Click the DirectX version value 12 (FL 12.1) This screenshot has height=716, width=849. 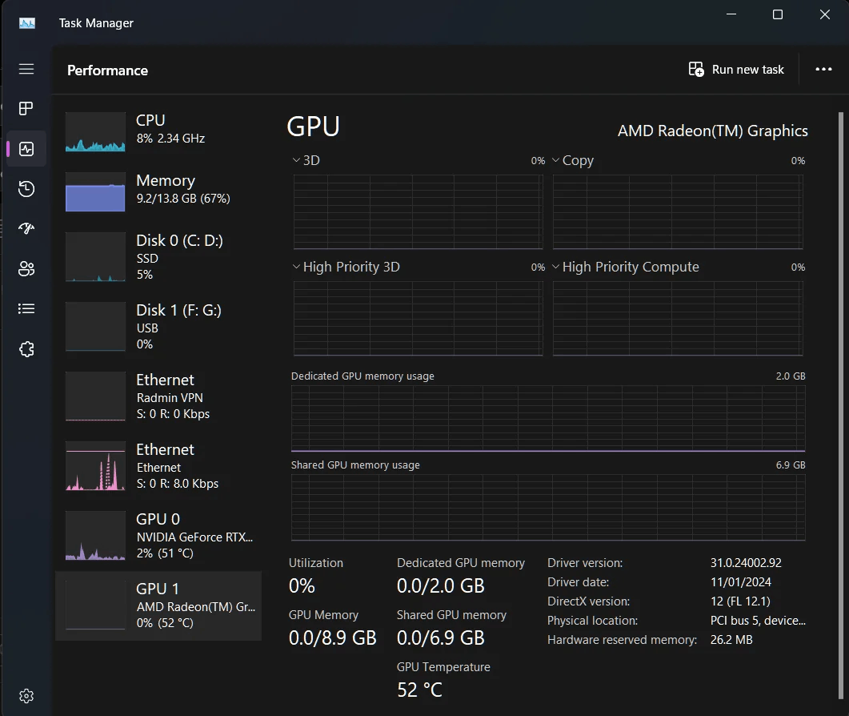(x=739, y=601)
